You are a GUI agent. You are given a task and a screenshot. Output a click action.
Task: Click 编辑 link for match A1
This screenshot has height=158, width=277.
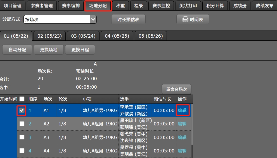[x=182, y=110]
